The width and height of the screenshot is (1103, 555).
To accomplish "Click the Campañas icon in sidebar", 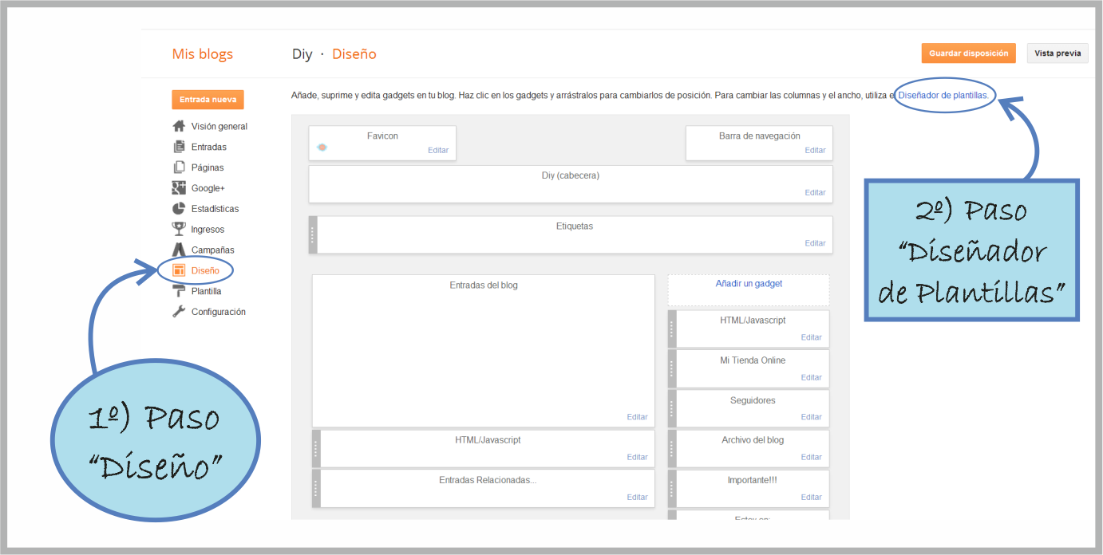I will (179, 250).
